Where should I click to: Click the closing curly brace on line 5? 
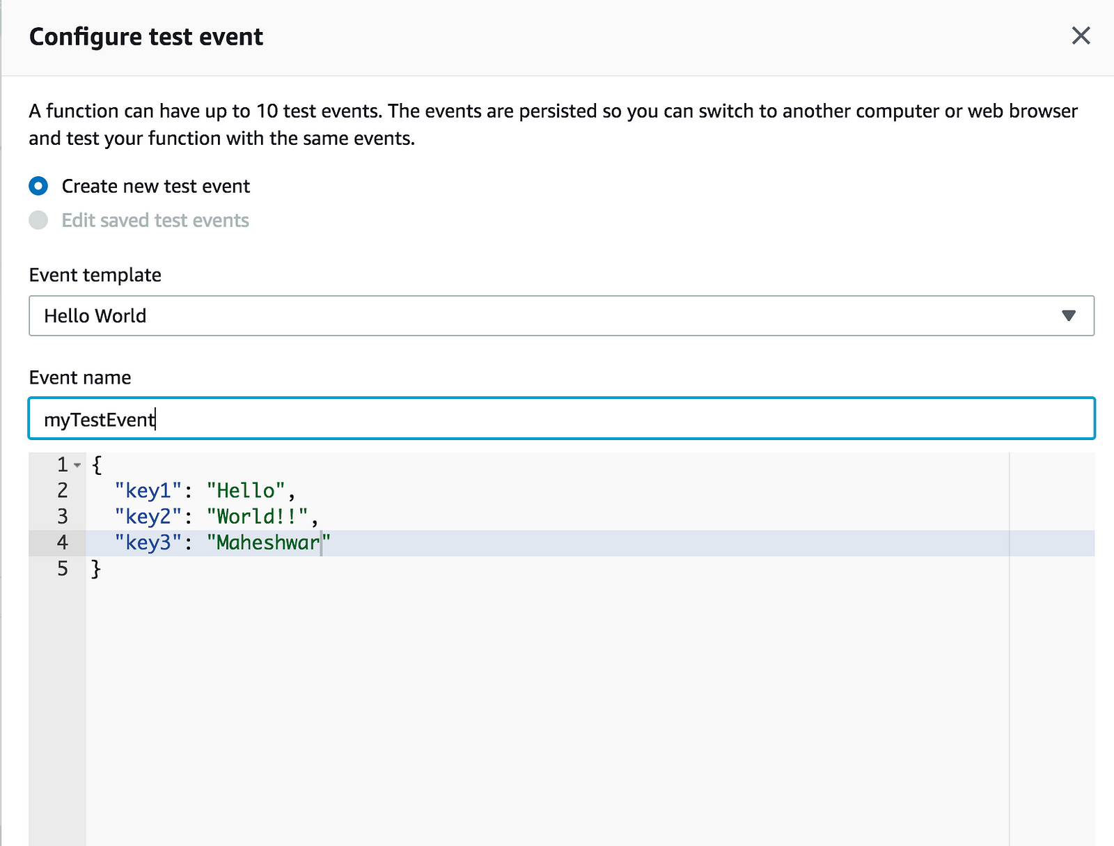click(x=97, y=568)
